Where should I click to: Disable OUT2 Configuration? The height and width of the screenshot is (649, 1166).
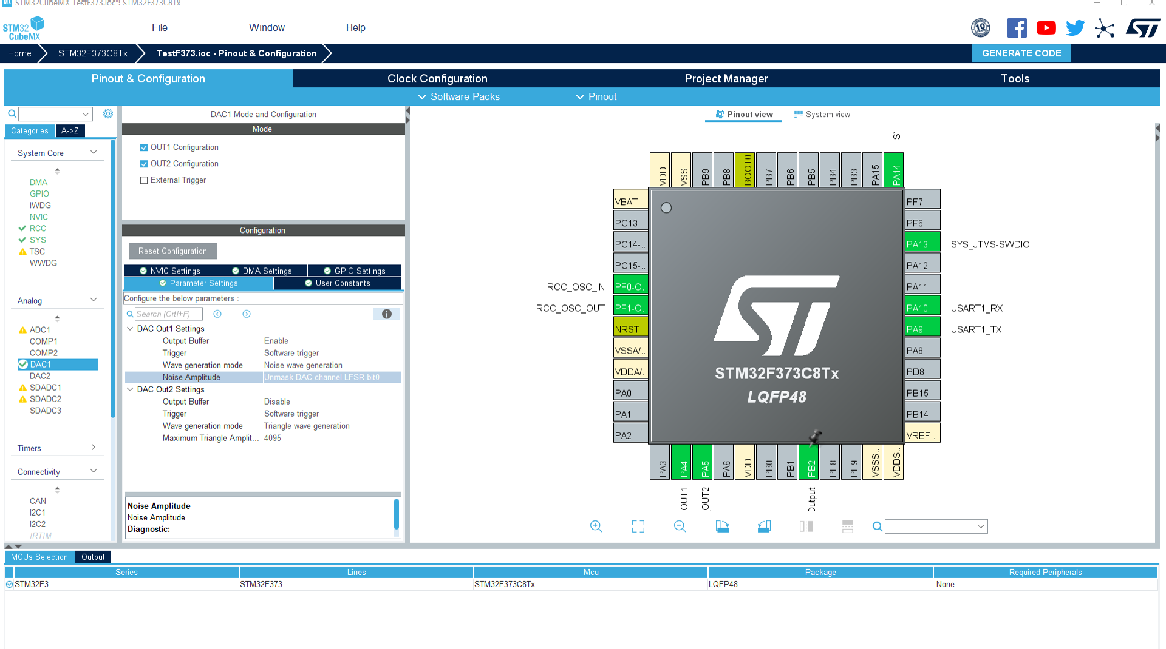pyautogui.click(x=144, y=163)
